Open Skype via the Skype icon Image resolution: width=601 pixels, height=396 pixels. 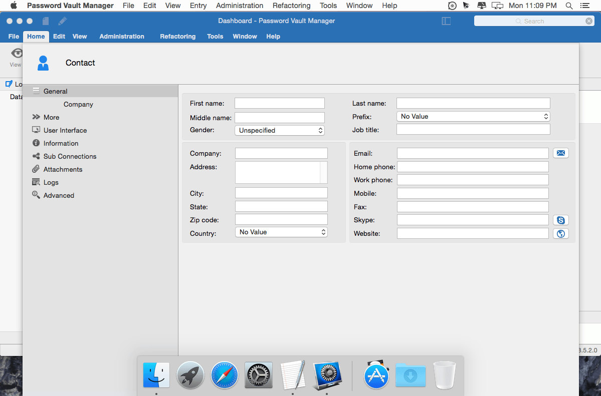[560, 220]
